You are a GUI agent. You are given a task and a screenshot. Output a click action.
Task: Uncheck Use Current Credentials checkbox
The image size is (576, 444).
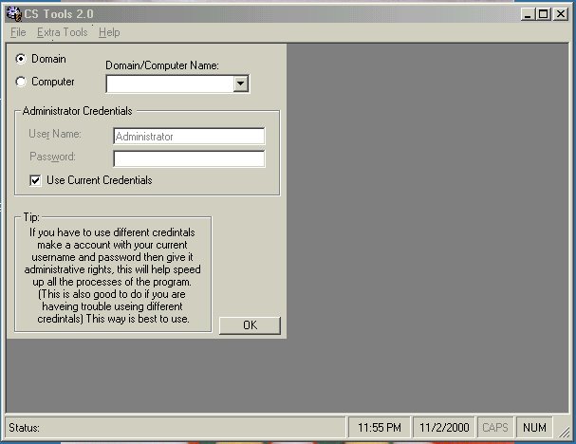pyautogui.click(x=36, y=180)
